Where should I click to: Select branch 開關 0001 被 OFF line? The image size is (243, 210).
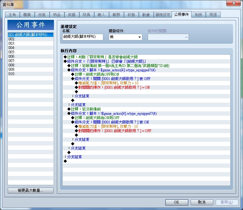click(x=146, y=79)
